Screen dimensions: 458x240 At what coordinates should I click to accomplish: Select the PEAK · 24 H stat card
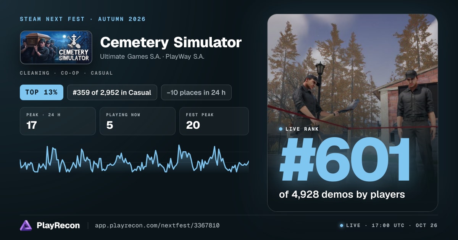tap(58, 121)
